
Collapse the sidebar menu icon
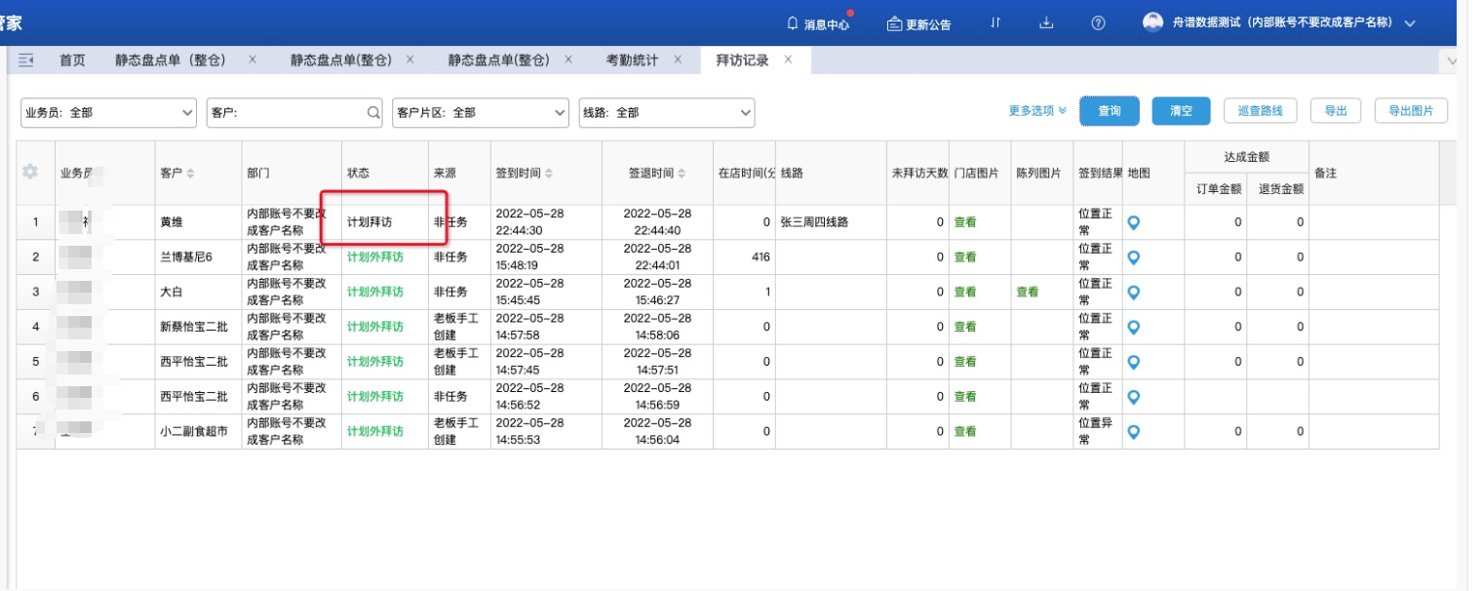[26, 60]
